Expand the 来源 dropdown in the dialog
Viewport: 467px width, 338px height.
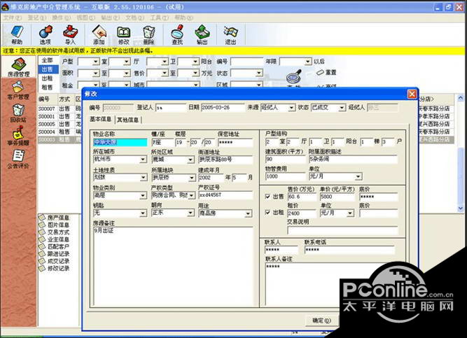[291, 108]
